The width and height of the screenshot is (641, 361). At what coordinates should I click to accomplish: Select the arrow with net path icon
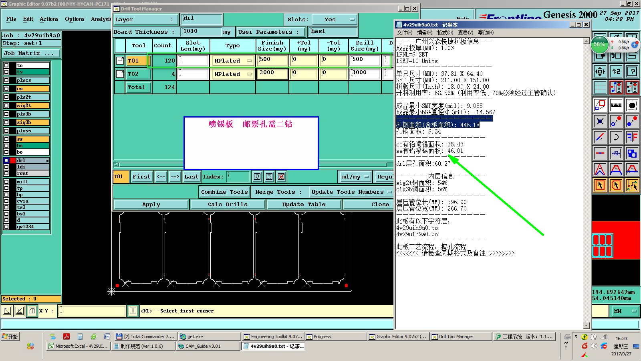[x=632, y=185]
